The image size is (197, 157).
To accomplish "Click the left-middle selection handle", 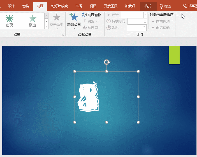I will pyautogui.click(x=75, y=97).
